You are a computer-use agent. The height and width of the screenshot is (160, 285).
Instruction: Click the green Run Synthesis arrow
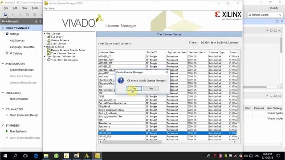pyautogui.click(x=7, y=131)
